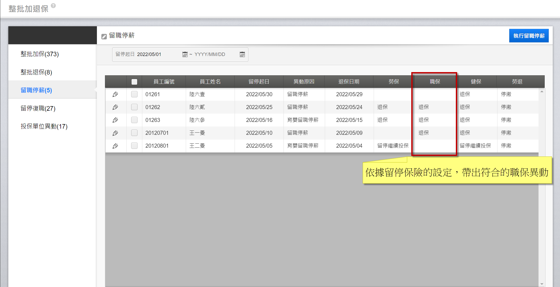The image size is (560, 287).
Task: Open the start date calendar picker icon
Action: coord(185,54)
